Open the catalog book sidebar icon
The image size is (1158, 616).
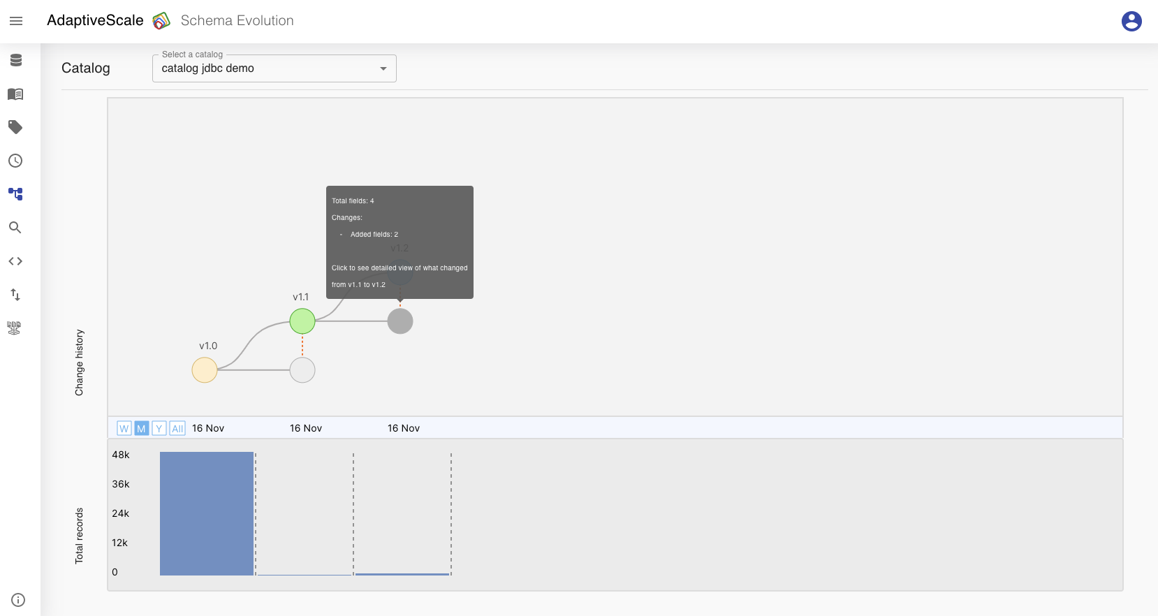coord(15,94)
